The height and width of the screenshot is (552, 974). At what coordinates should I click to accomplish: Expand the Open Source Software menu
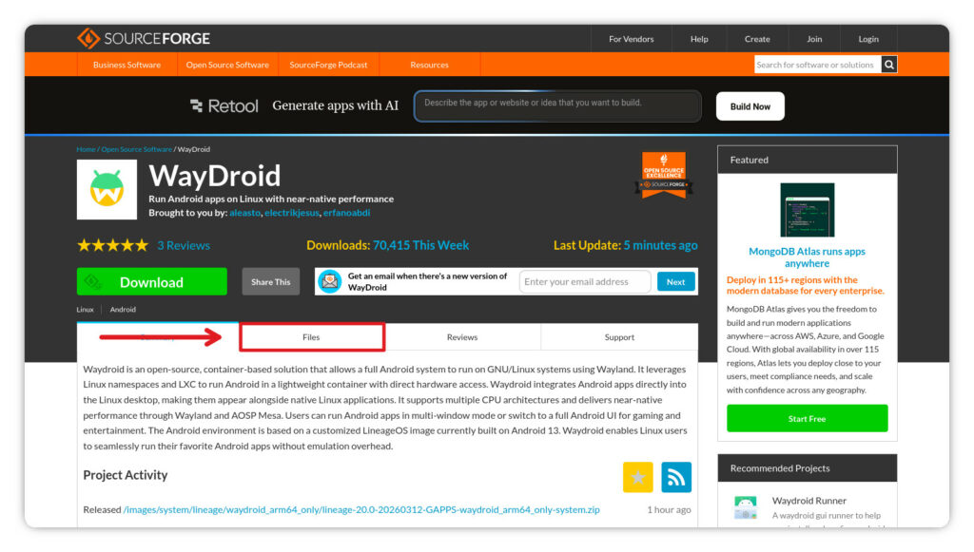[x=227, y=65]
